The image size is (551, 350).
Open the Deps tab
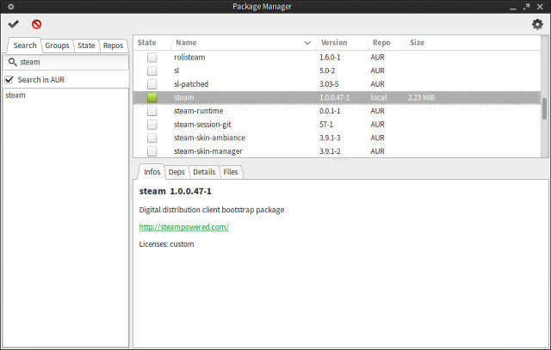click(x=176, y=172)
